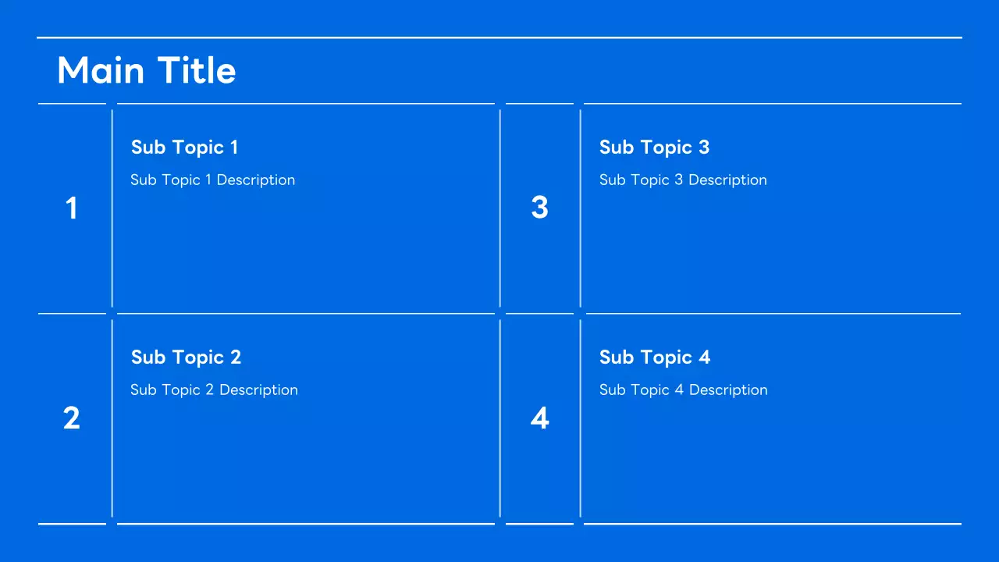
Task: Click the Sub Topic 4 heading
Action: (654, 357)
